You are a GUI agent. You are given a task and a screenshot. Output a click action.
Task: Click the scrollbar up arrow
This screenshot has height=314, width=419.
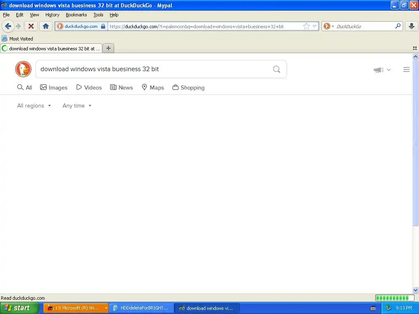(x=415, y=56)
